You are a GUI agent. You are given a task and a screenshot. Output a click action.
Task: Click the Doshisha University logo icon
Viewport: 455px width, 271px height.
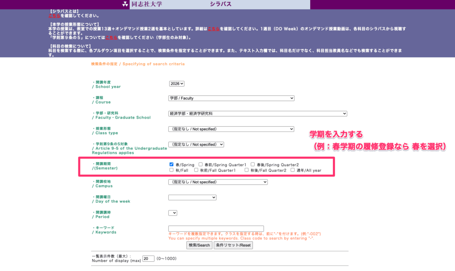(x=125, y=4)
